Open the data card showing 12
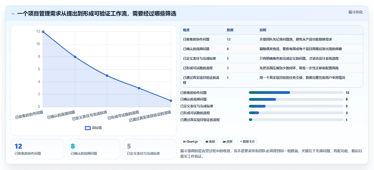 click(37, 149)
